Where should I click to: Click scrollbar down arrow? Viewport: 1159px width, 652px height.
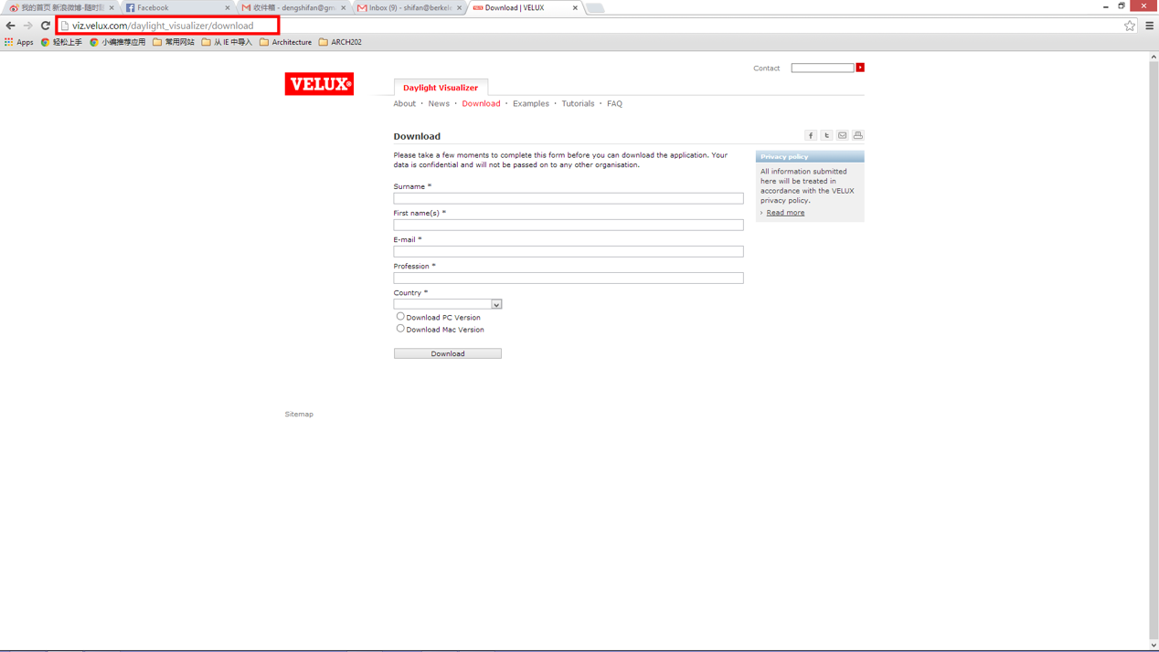1154,645
